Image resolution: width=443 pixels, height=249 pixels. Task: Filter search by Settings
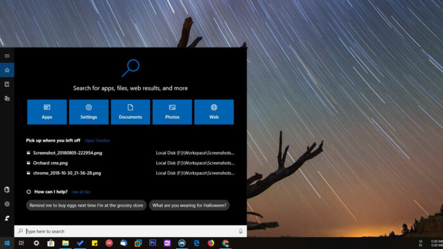coord(89,112)
